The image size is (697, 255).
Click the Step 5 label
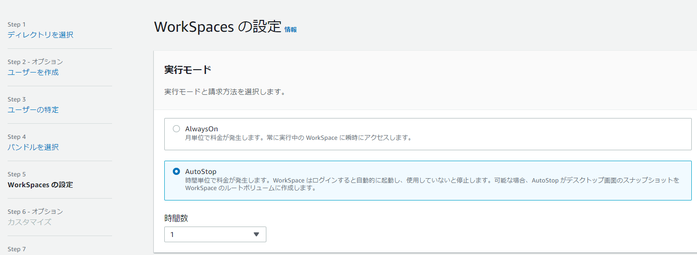pyautogui.click(x=17, y=174)
